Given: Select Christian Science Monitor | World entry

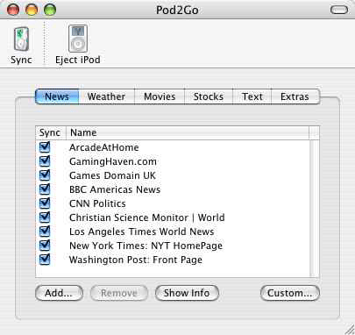Looking at the screenshot, I should [x=147, y=217].
